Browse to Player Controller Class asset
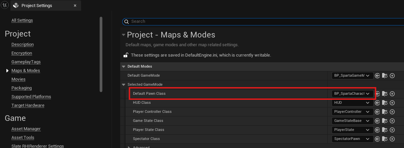 [385, 112]
